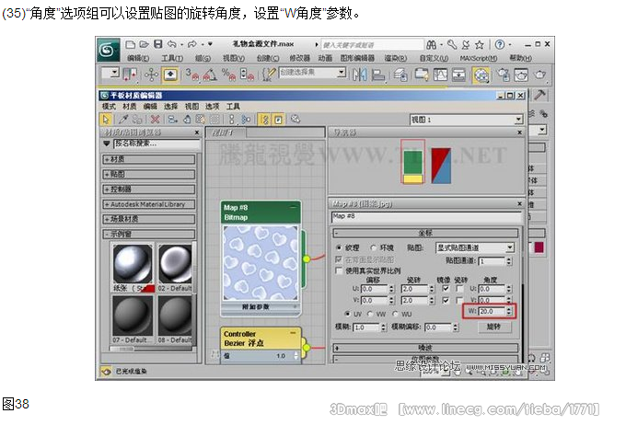
Task: Select the 环境 radio button
Action: 374,247
